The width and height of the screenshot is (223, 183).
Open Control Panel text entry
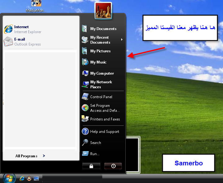(x=101, y=97)
